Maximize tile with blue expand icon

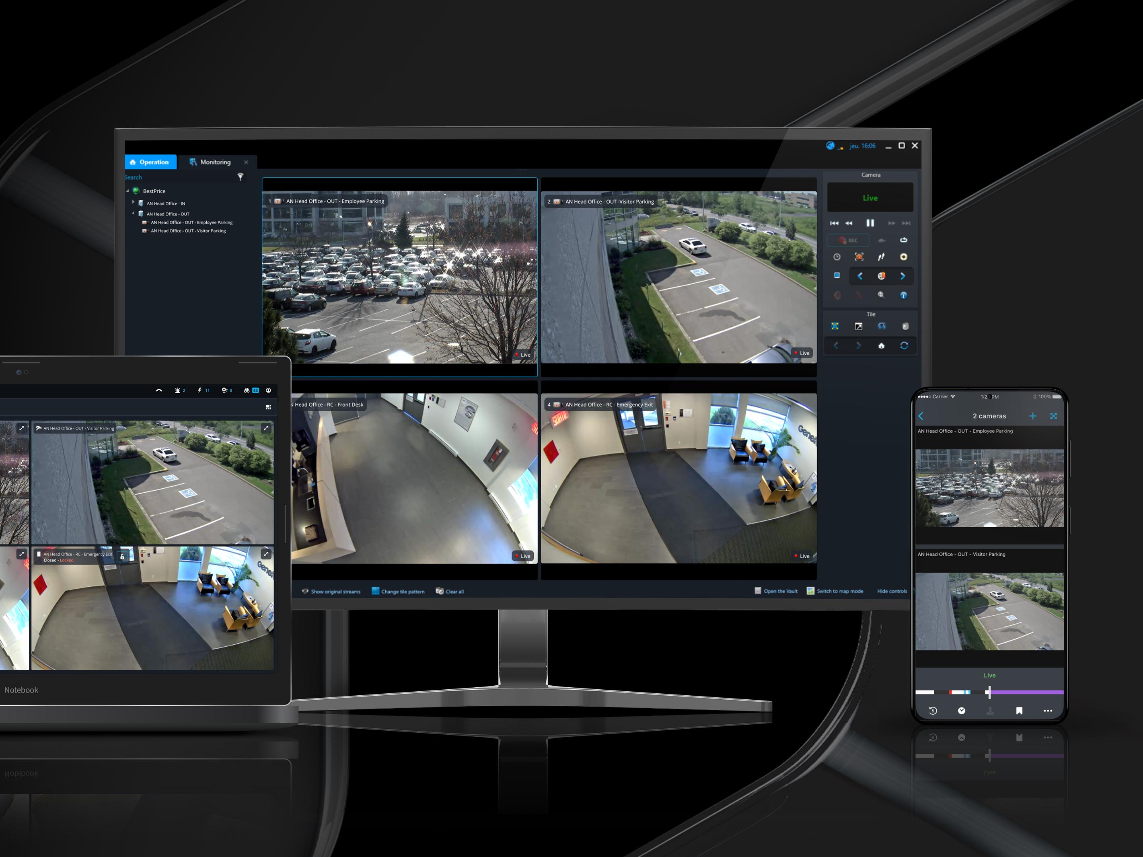[x=835, y=326]
